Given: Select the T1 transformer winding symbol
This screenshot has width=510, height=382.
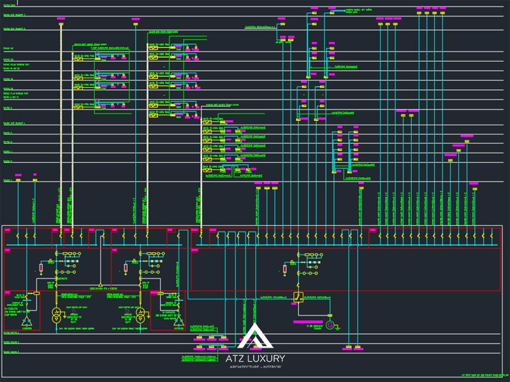Looking at the screenshot, I should 56,313.
